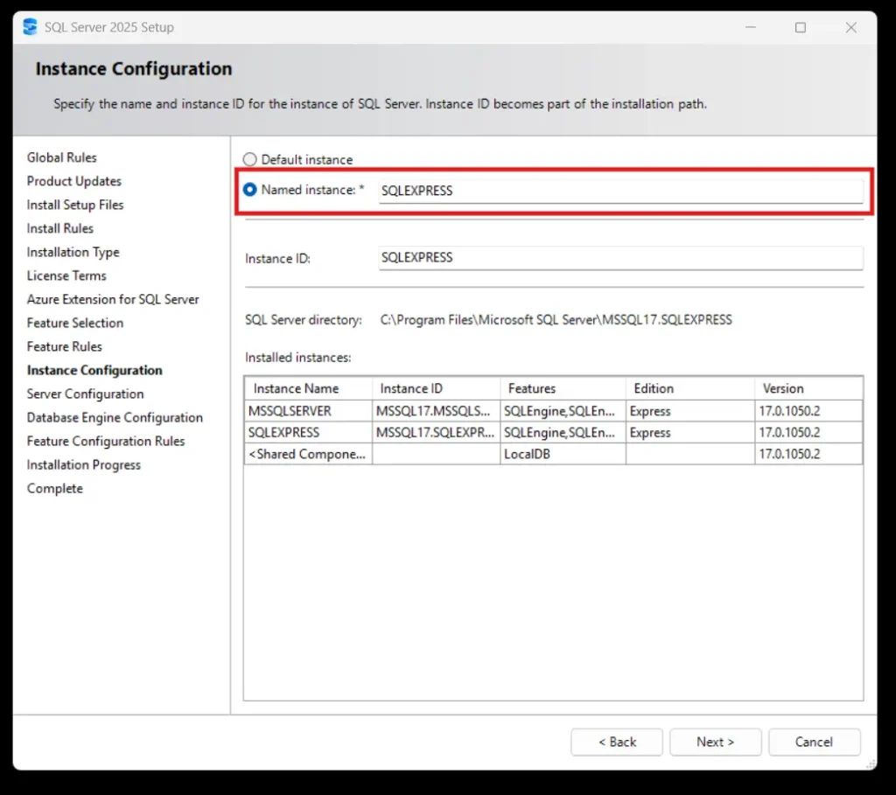Select Server Configuration in the left navigation
The width and height of the screenshot is (896, 795).
pyautogui.click(x=85, y=394)
